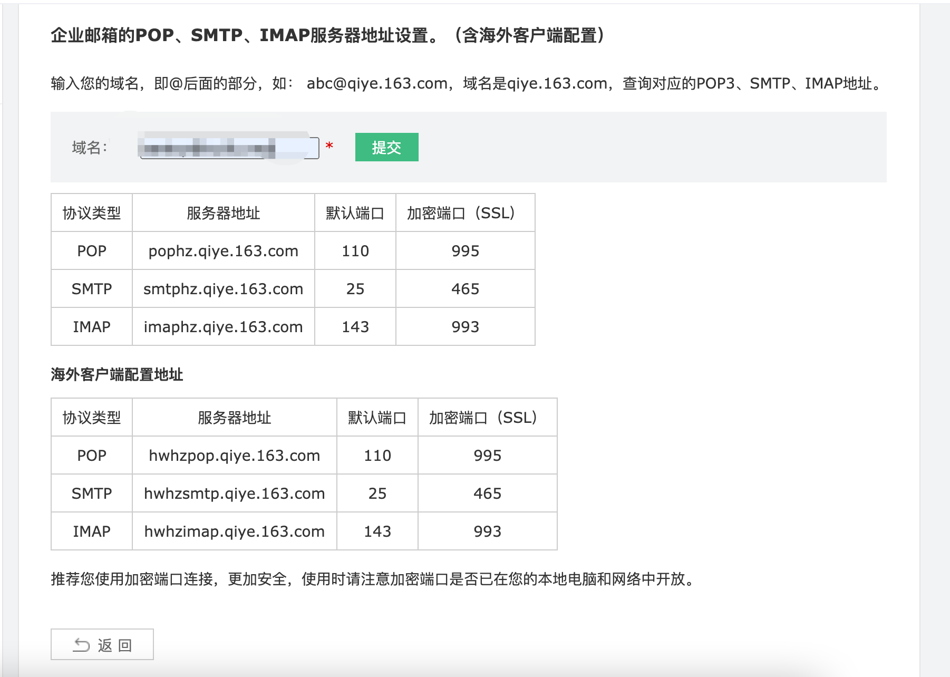Screen dimensions: 950x677
Task: Click port 110 in overseas POP row
Action: pyautogui.click(x=377, y=456)
